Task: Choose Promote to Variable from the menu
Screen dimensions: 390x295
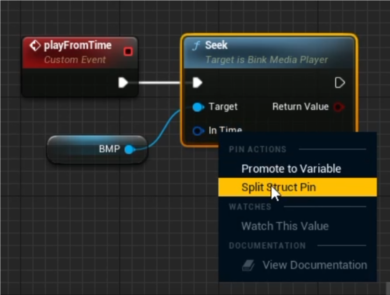Action: 291,169
